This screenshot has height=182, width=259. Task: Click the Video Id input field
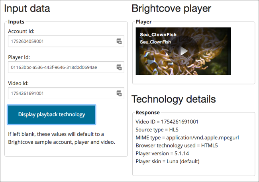tap(66, 93)
